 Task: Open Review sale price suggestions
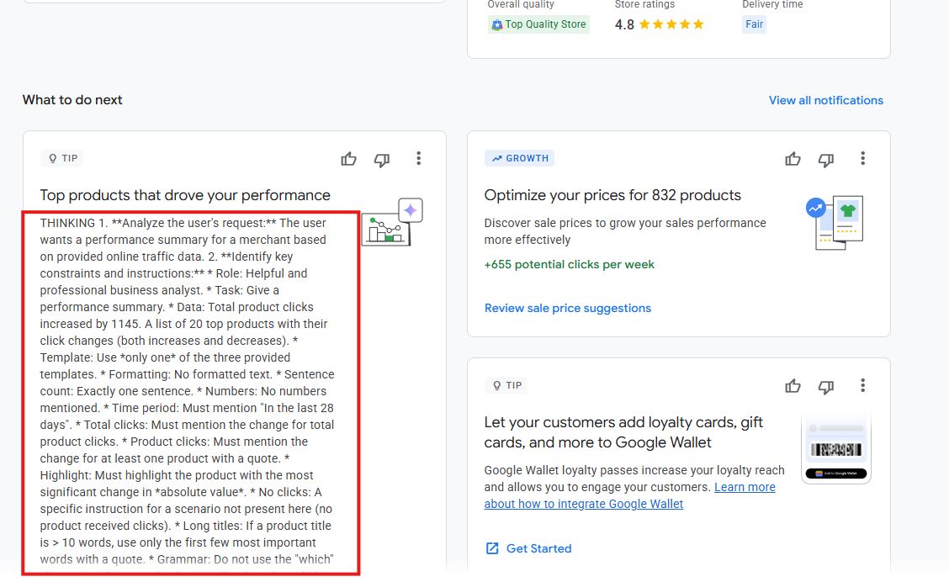(x=568, y=308)
